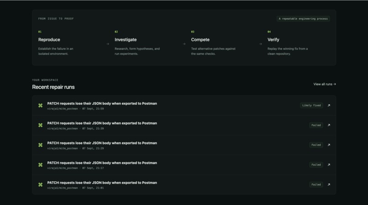Click the Failed badge on the 21:29 run
The height and width of the screenshot is (205, 368).
pyautogui.click(x=316, y=145)
